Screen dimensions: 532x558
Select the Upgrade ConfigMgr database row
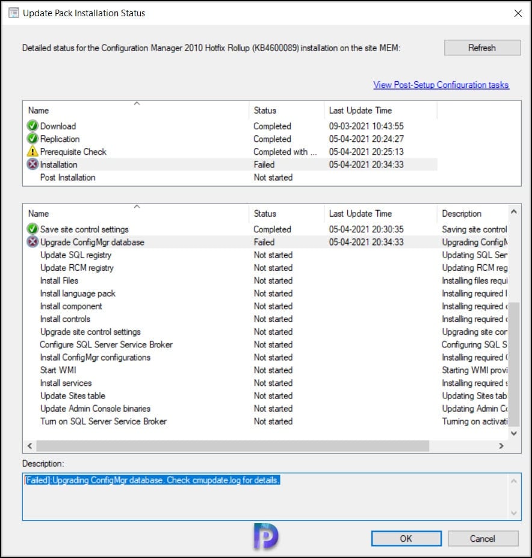[x=266, y=242]
